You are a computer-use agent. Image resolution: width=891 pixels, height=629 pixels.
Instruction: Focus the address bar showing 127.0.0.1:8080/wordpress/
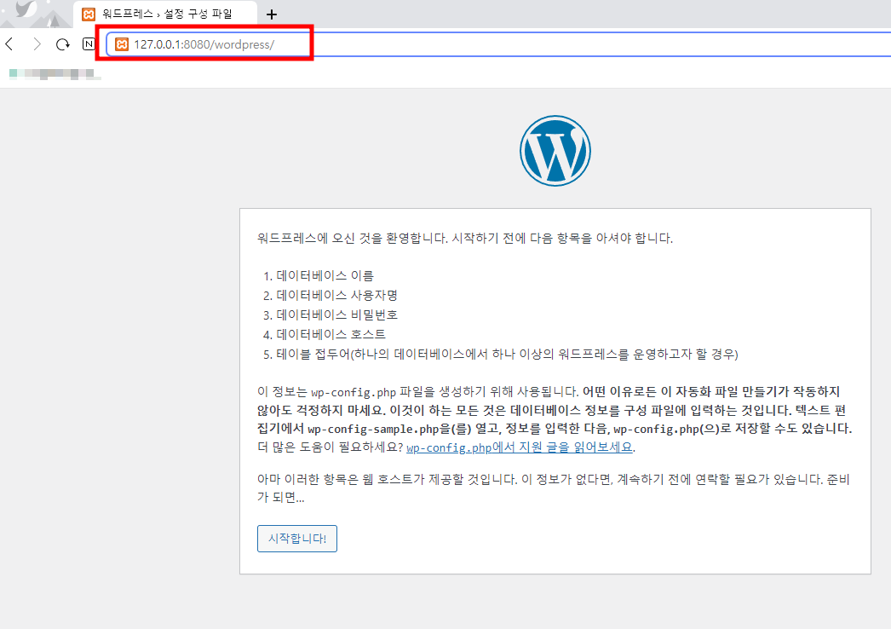[500, 44]
